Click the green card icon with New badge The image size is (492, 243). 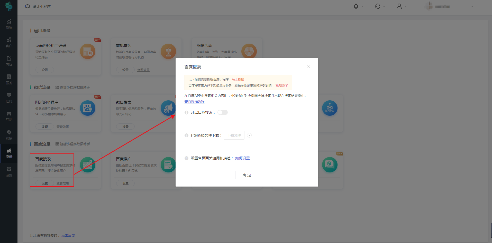click(x=330, y=165)
